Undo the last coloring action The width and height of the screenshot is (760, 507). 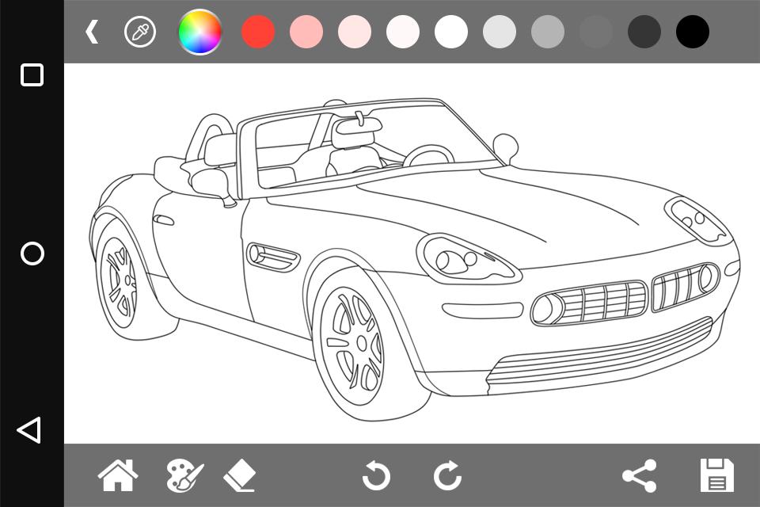tap(376, 475)
